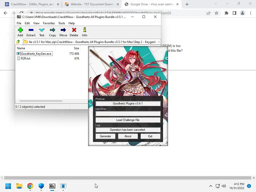Click the right arrow of Chrome's page scrollbar
This screenshot has width=256, height=192.
[254, 178]
